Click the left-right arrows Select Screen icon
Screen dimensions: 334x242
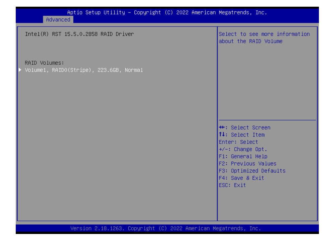[x=222, y=128]
